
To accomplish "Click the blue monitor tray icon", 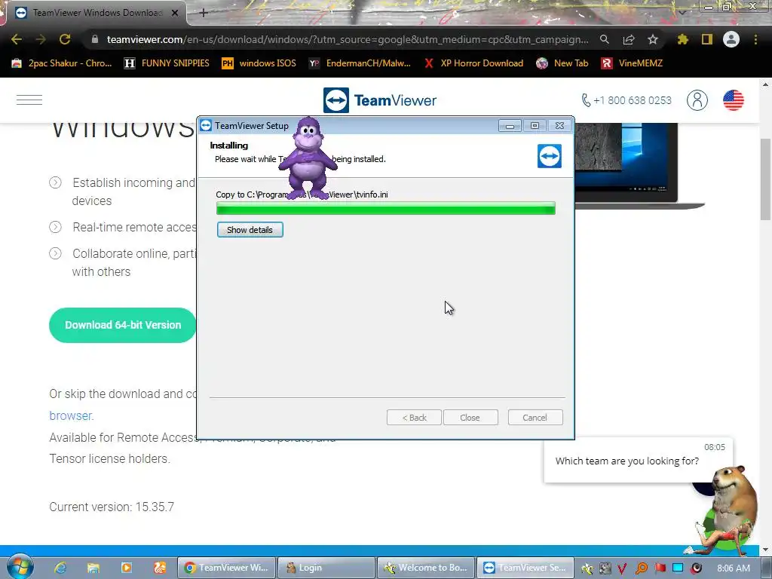I will 678,568.
